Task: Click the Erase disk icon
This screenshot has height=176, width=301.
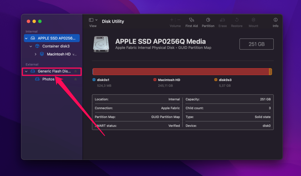Action: pyautogui.click(x=223, y=20)
